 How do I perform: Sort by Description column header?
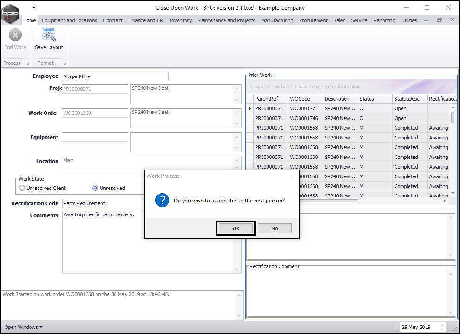point(340,99)
